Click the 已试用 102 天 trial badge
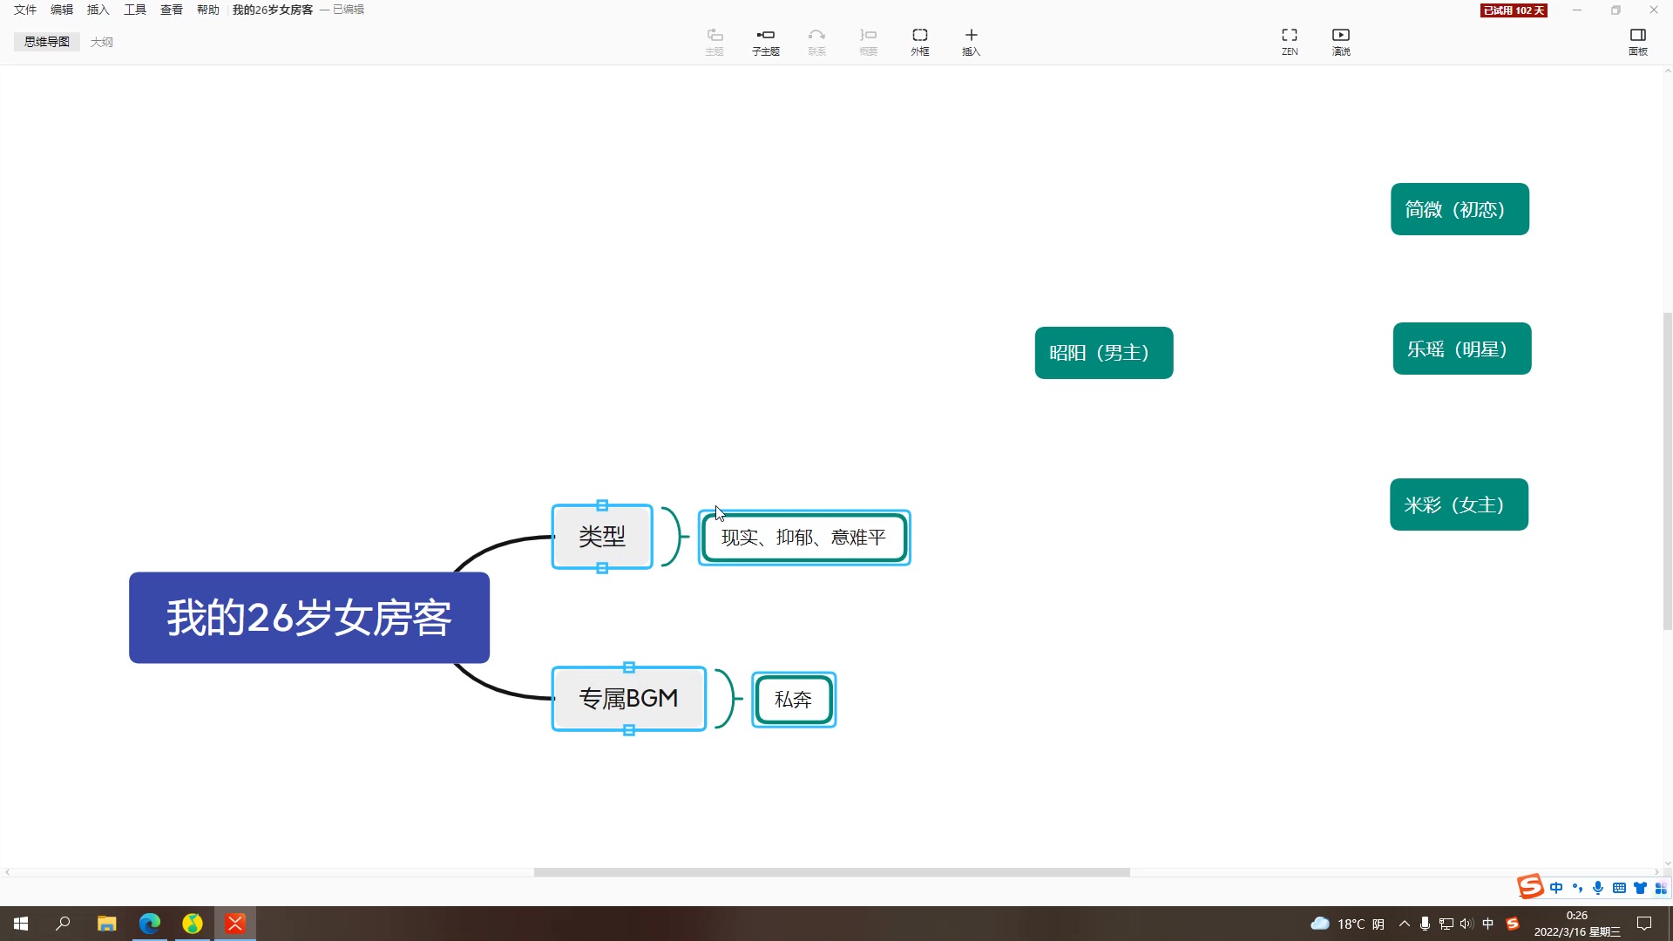 (x=1514, y=10)
